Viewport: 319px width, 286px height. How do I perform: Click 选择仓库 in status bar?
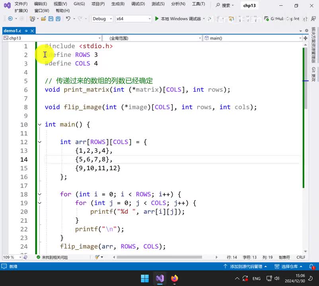click(x=288, y=266)
